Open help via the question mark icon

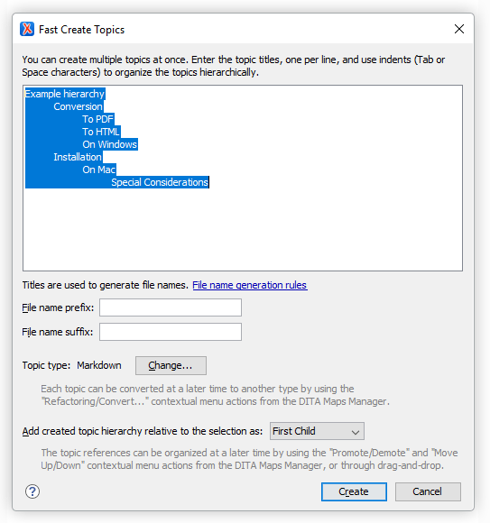pos(32,491)
